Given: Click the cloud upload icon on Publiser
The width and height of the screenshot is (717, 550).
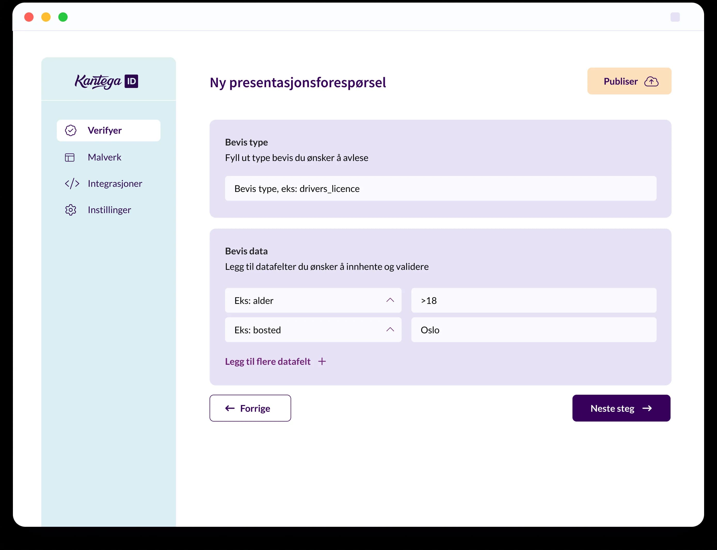Looking at the screenshot, I should (652, 81).
